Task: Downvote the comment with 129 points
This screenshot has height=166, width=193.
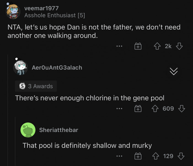Action: pyautogui.click(x=181, y=156)
